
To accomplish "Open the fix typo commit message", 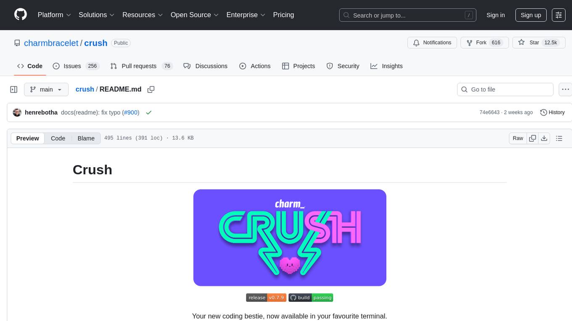I will [90, 113].
